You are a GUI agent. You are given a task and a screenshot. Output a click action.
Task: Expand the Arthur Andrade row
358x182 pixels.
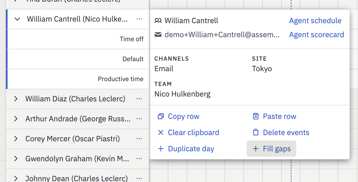pos(16,119)
